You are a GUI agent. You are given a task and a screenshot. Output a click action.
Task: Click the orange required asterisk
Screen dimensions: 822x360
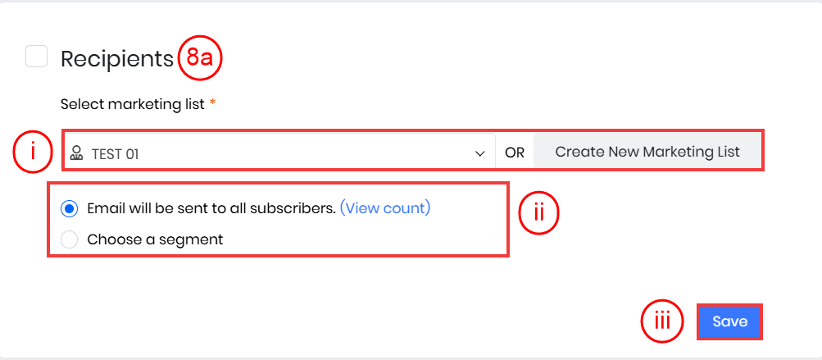tap(214, 104)
